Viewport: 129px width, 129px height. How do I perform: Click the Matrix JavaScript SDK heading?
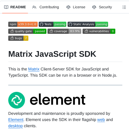coord(52,54)
